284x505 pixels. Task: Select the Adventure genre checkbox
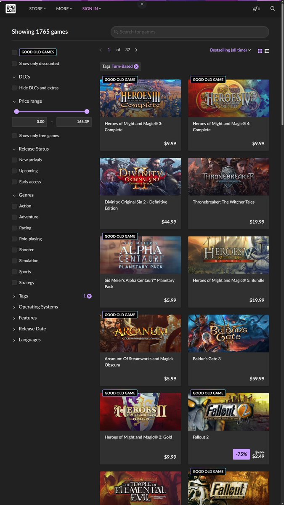tap(14, 217)
